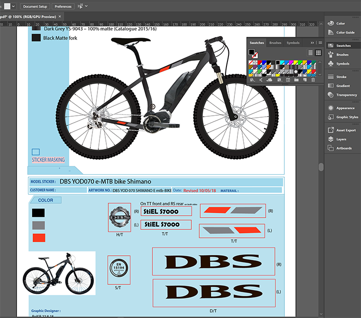Click the vertical scrollbar thumb of canvas

click(321, 167)
